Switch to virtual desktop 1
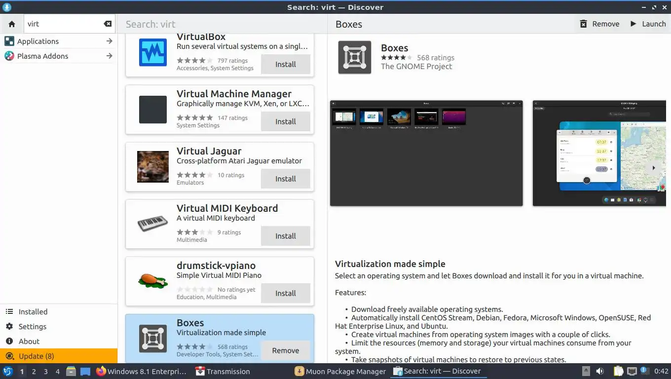The width and height of the screenshot is (671, 379). [22, 371]
